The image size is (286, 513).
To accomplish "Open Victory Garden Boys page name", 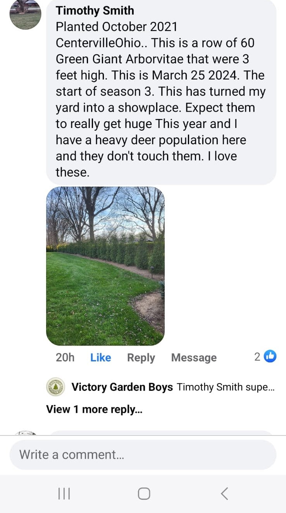I will pyautogui.click(x=122, y=387).
